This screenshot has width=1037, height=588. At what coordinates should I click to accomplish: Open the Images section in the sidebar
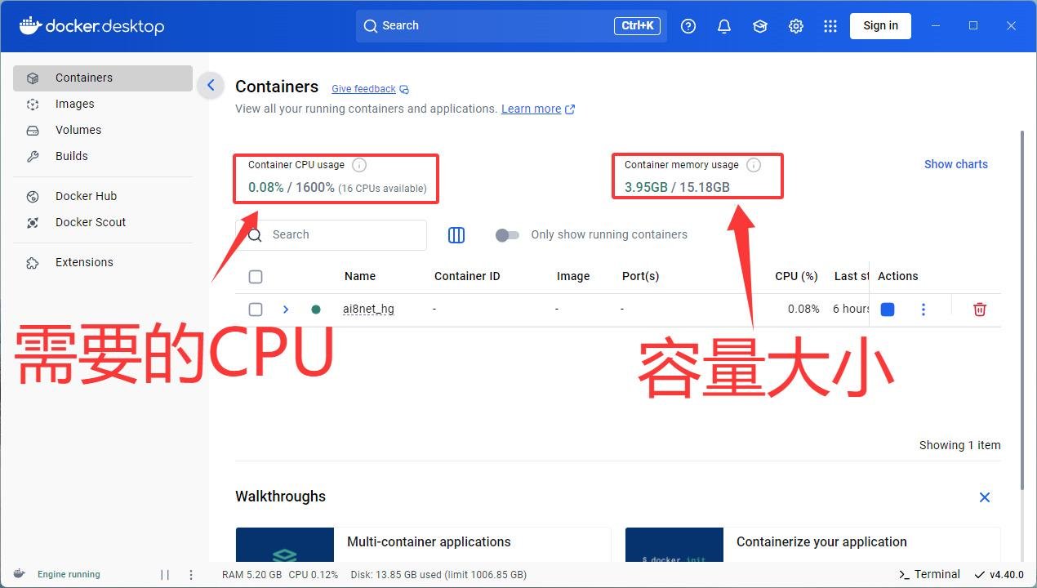[x=74, y=104]
